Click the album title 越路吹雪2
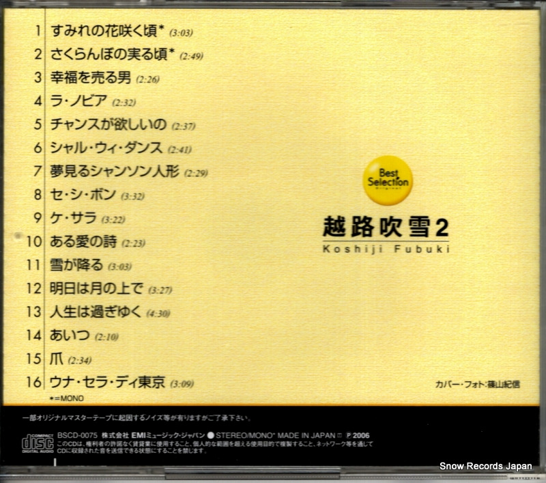The height and width of the screenshot is (483, 546). point(386,227)
